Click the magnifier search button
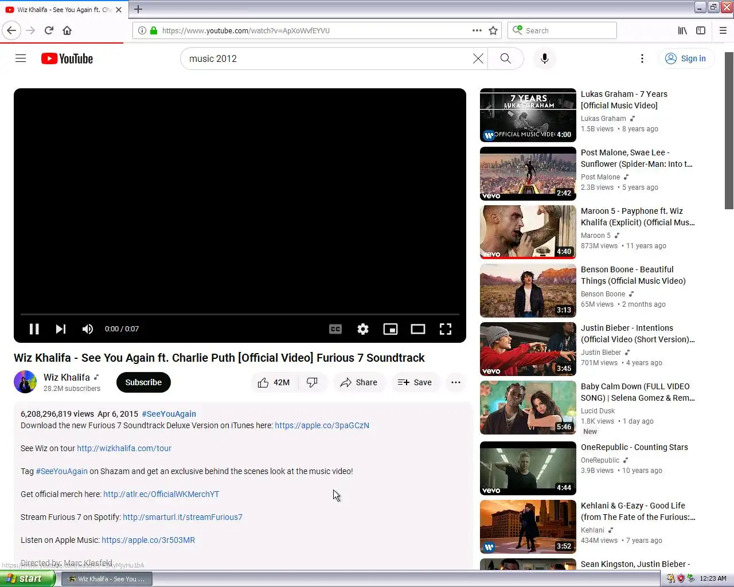 pos(505,58)
